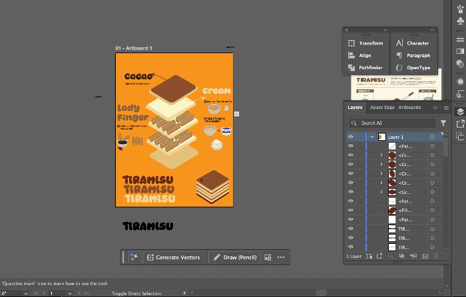The width and height of the screenshot is (466, 297).
Task: Switch to the Artboards tab
Action: click(409, 108)
